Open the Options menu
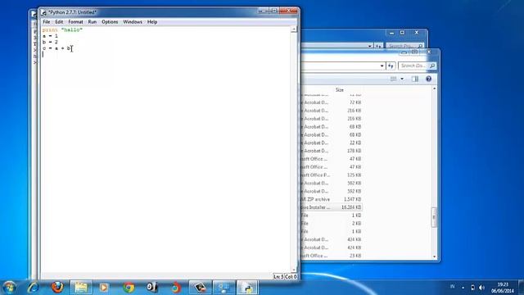Screen dimensions: 524x295 (x=110, y=22)
